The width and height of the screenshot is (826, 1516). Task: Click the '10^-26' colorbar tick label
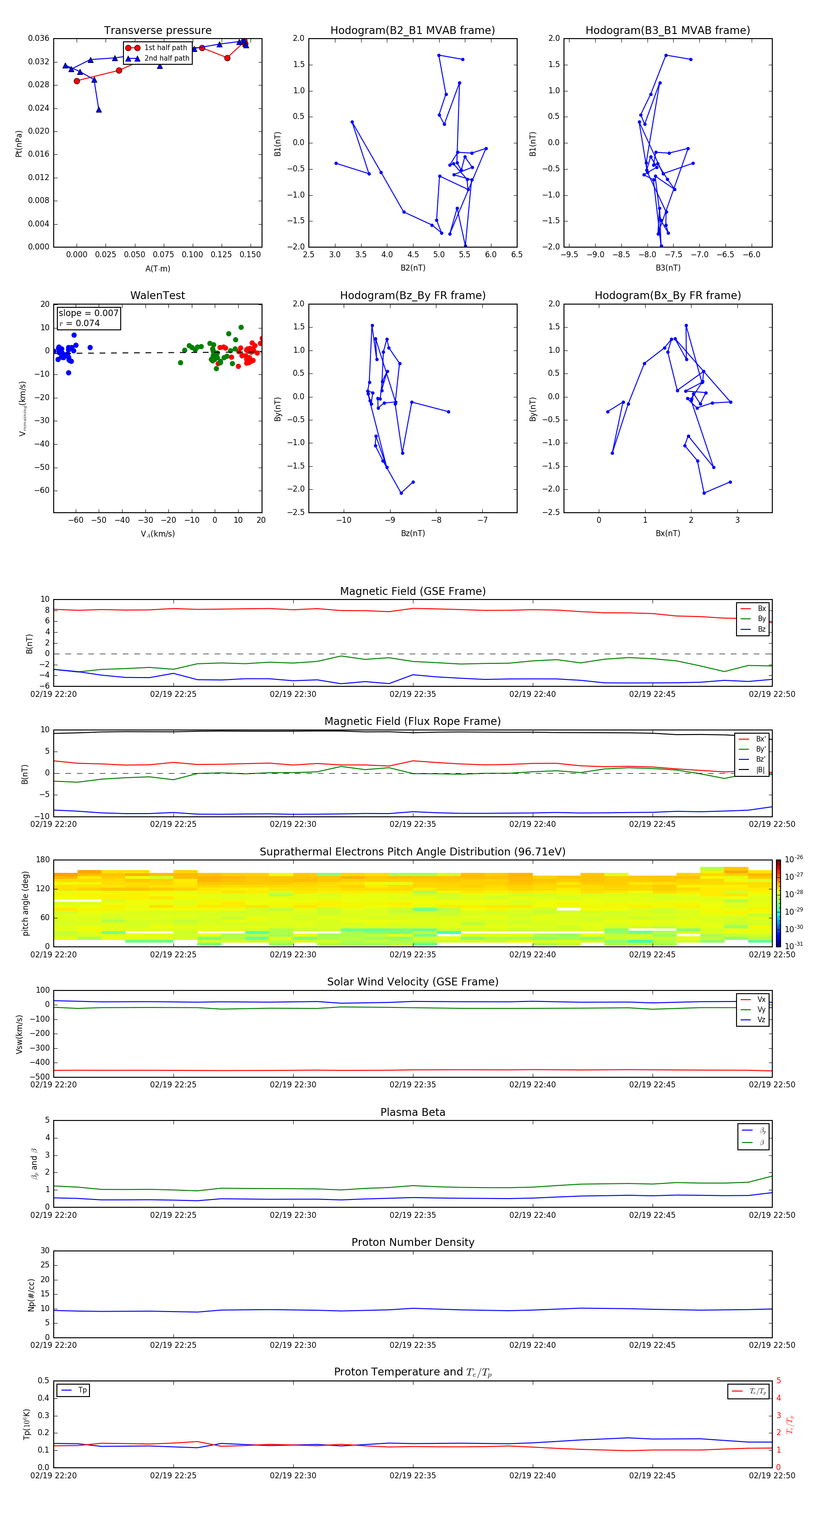point(794,859)
